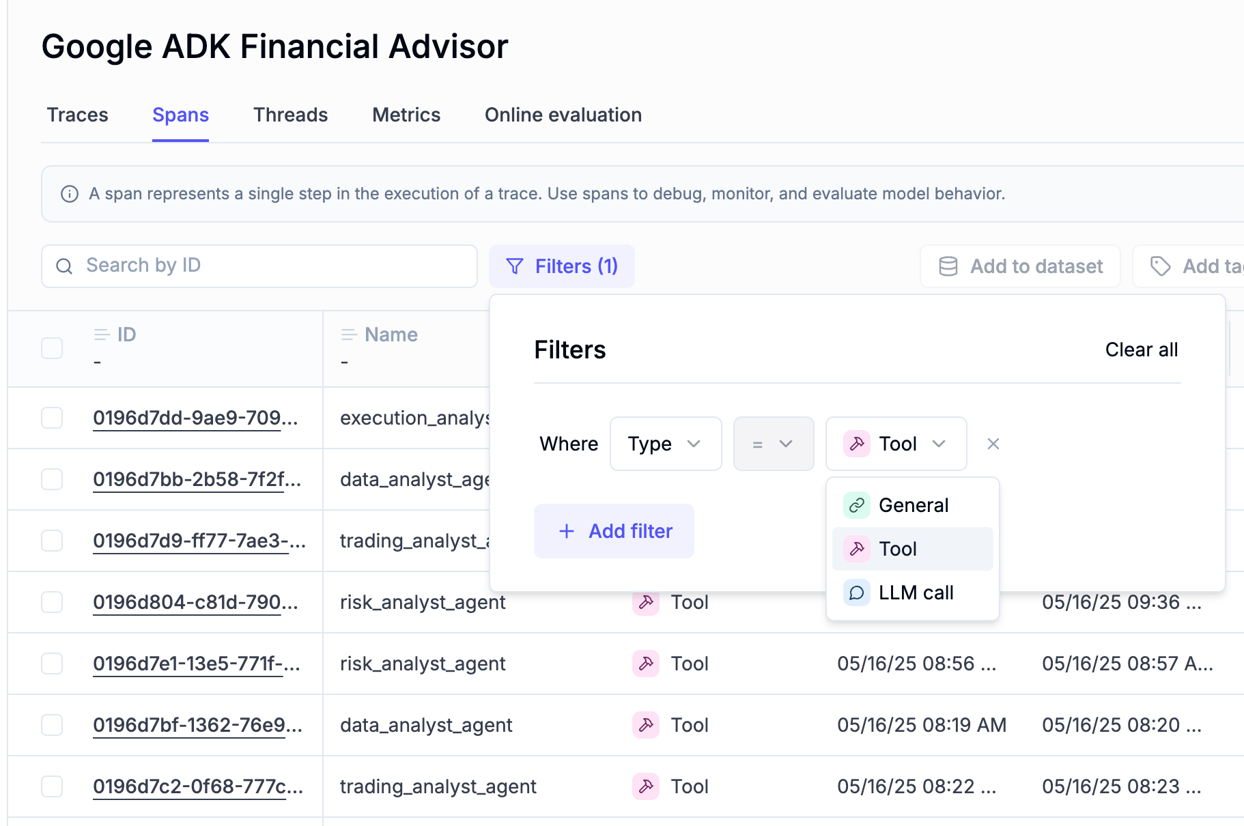Switch to the Traces tab

pos(78,115)
